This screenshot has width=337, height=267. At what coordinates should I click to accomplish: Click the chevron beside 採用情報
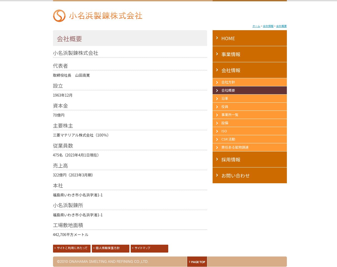tap(217, 159)
